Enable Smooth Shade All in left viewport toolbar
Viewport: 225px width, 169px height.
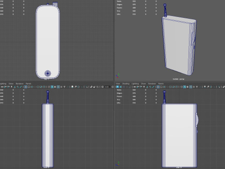[x=52, y=87]
